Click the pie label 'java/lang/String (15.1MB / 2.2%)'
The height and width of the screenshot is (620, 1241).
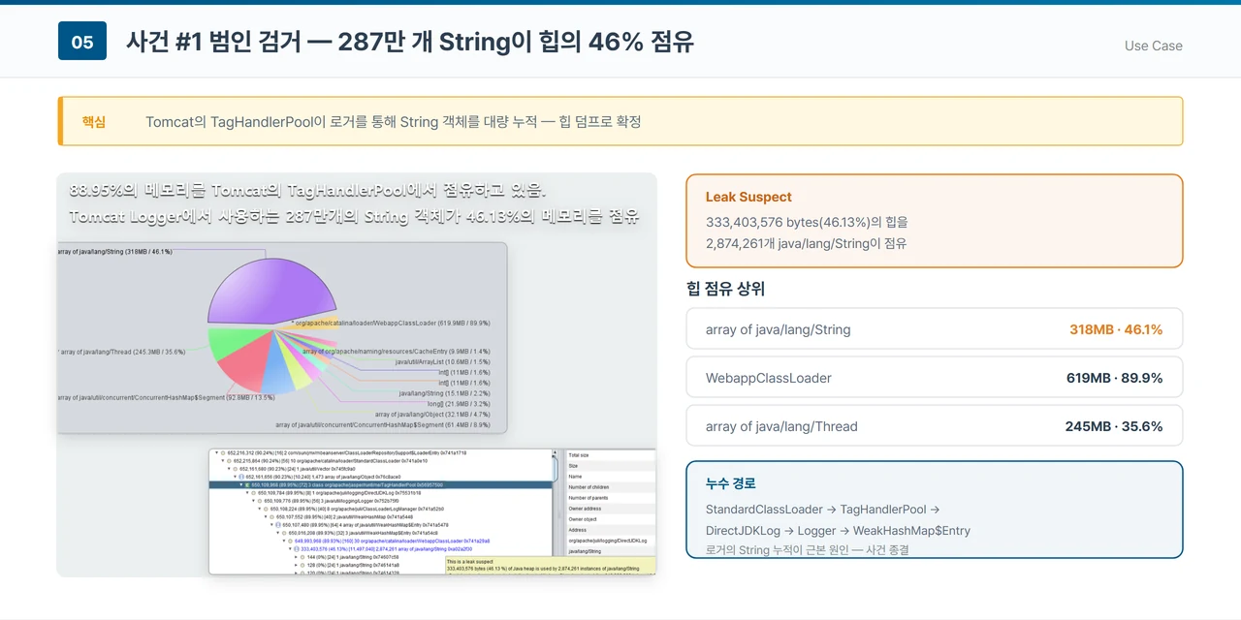click(x=444, y=393)
